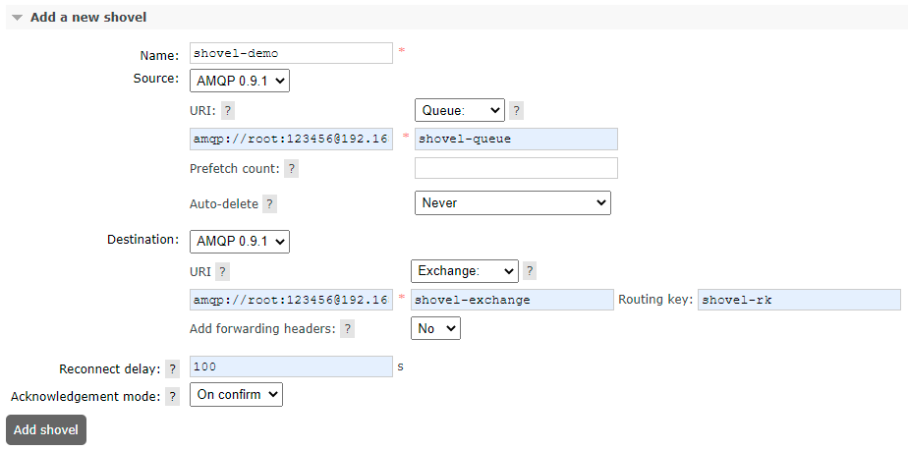Open the destination Exchange type dropdown
This screenshot has width=908, height=451.
465,270
